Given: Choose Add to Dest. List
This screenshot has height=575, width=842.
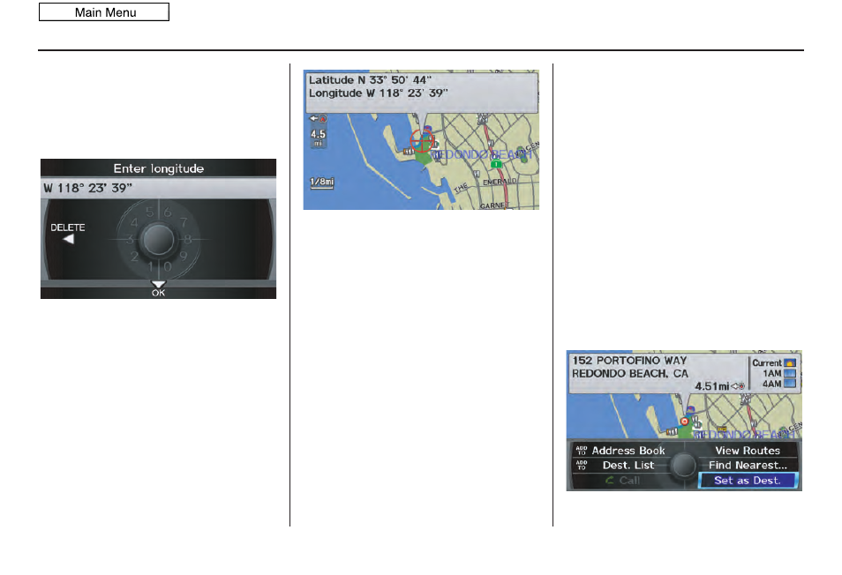Looking at the screenshot, I should [x=615, y=465].
